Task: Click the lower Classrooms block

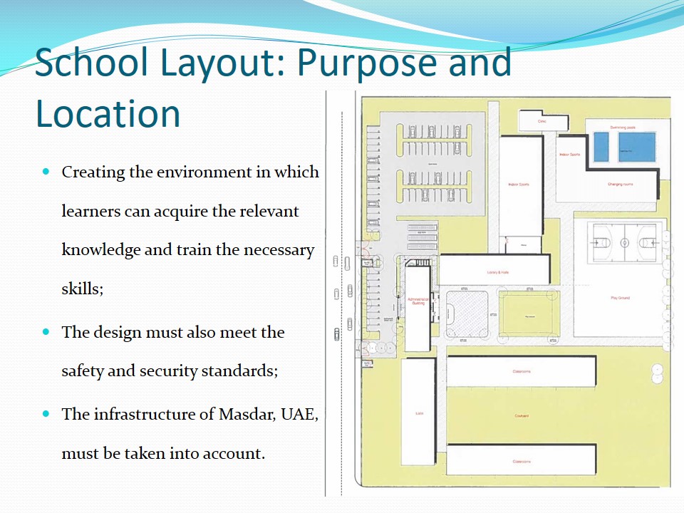Action: [x=521, y=460]
